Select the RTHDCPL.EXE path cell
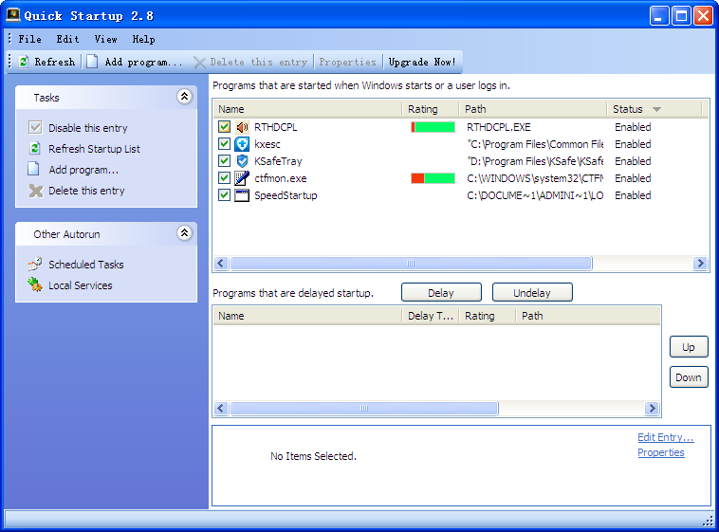 click(498, 127)
